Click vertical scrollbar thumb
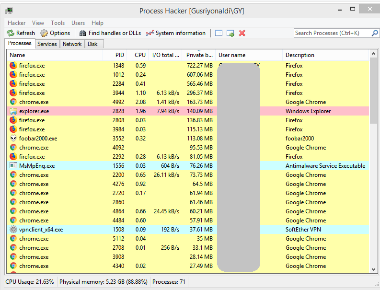 373,91
